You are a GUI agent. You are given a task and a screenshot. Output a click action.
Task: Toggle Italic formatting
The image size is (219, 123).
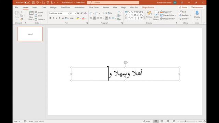[x=53, y=18]
